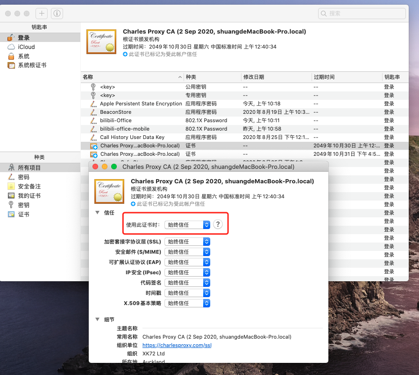Collapse the 细节 section triangle
Screen dimensions: 419x375
(97, 319)
